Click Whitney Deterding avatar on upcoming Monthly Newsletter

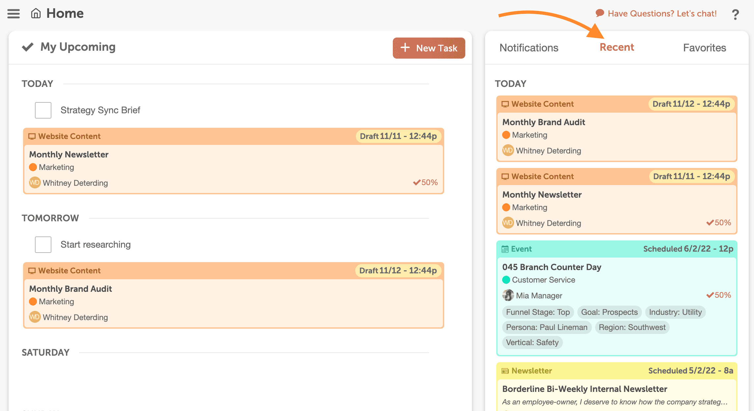[x=35, y=183]
